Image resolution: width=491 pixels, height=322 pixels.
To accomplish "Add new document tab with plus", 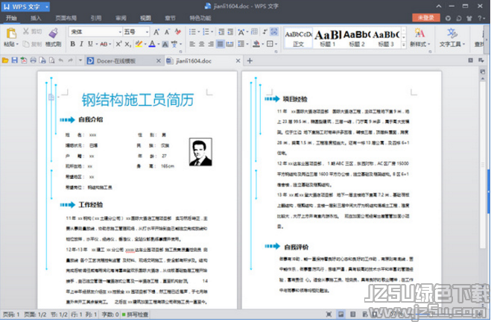I will [250, 61].
